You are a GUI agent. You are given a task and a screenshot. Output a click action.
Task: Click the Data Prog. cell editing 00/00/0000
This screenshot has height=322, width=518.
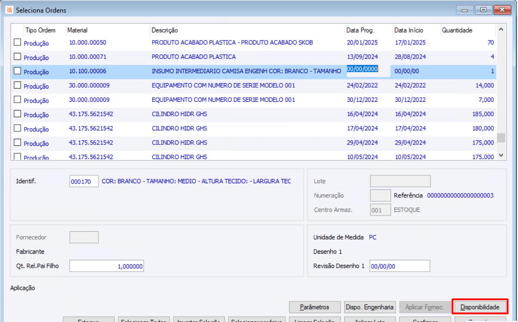[x=368, y=71]
